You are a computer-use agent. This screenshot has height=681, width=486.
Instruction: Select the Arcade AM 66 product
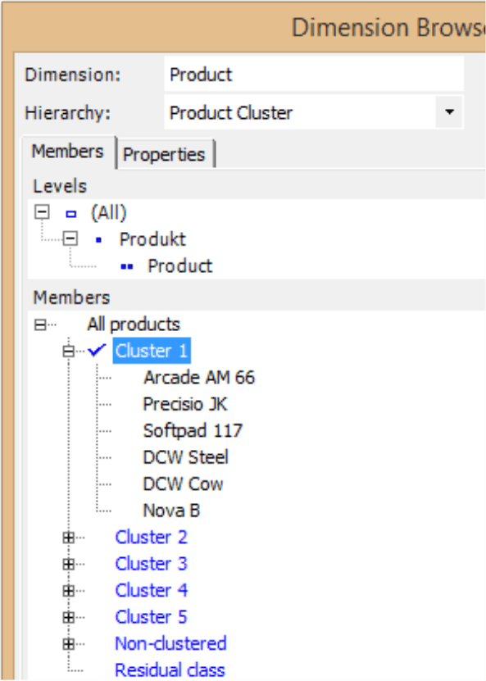[x=199, y=378]
